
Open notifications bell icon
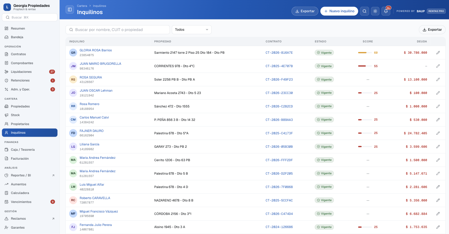(x=386, y=11)
